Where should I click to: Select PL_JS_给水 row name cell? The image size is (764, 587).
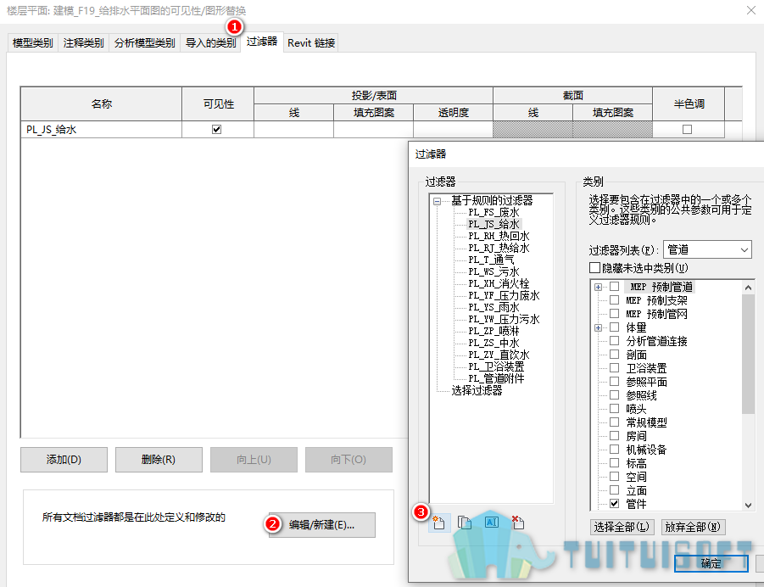102,129
